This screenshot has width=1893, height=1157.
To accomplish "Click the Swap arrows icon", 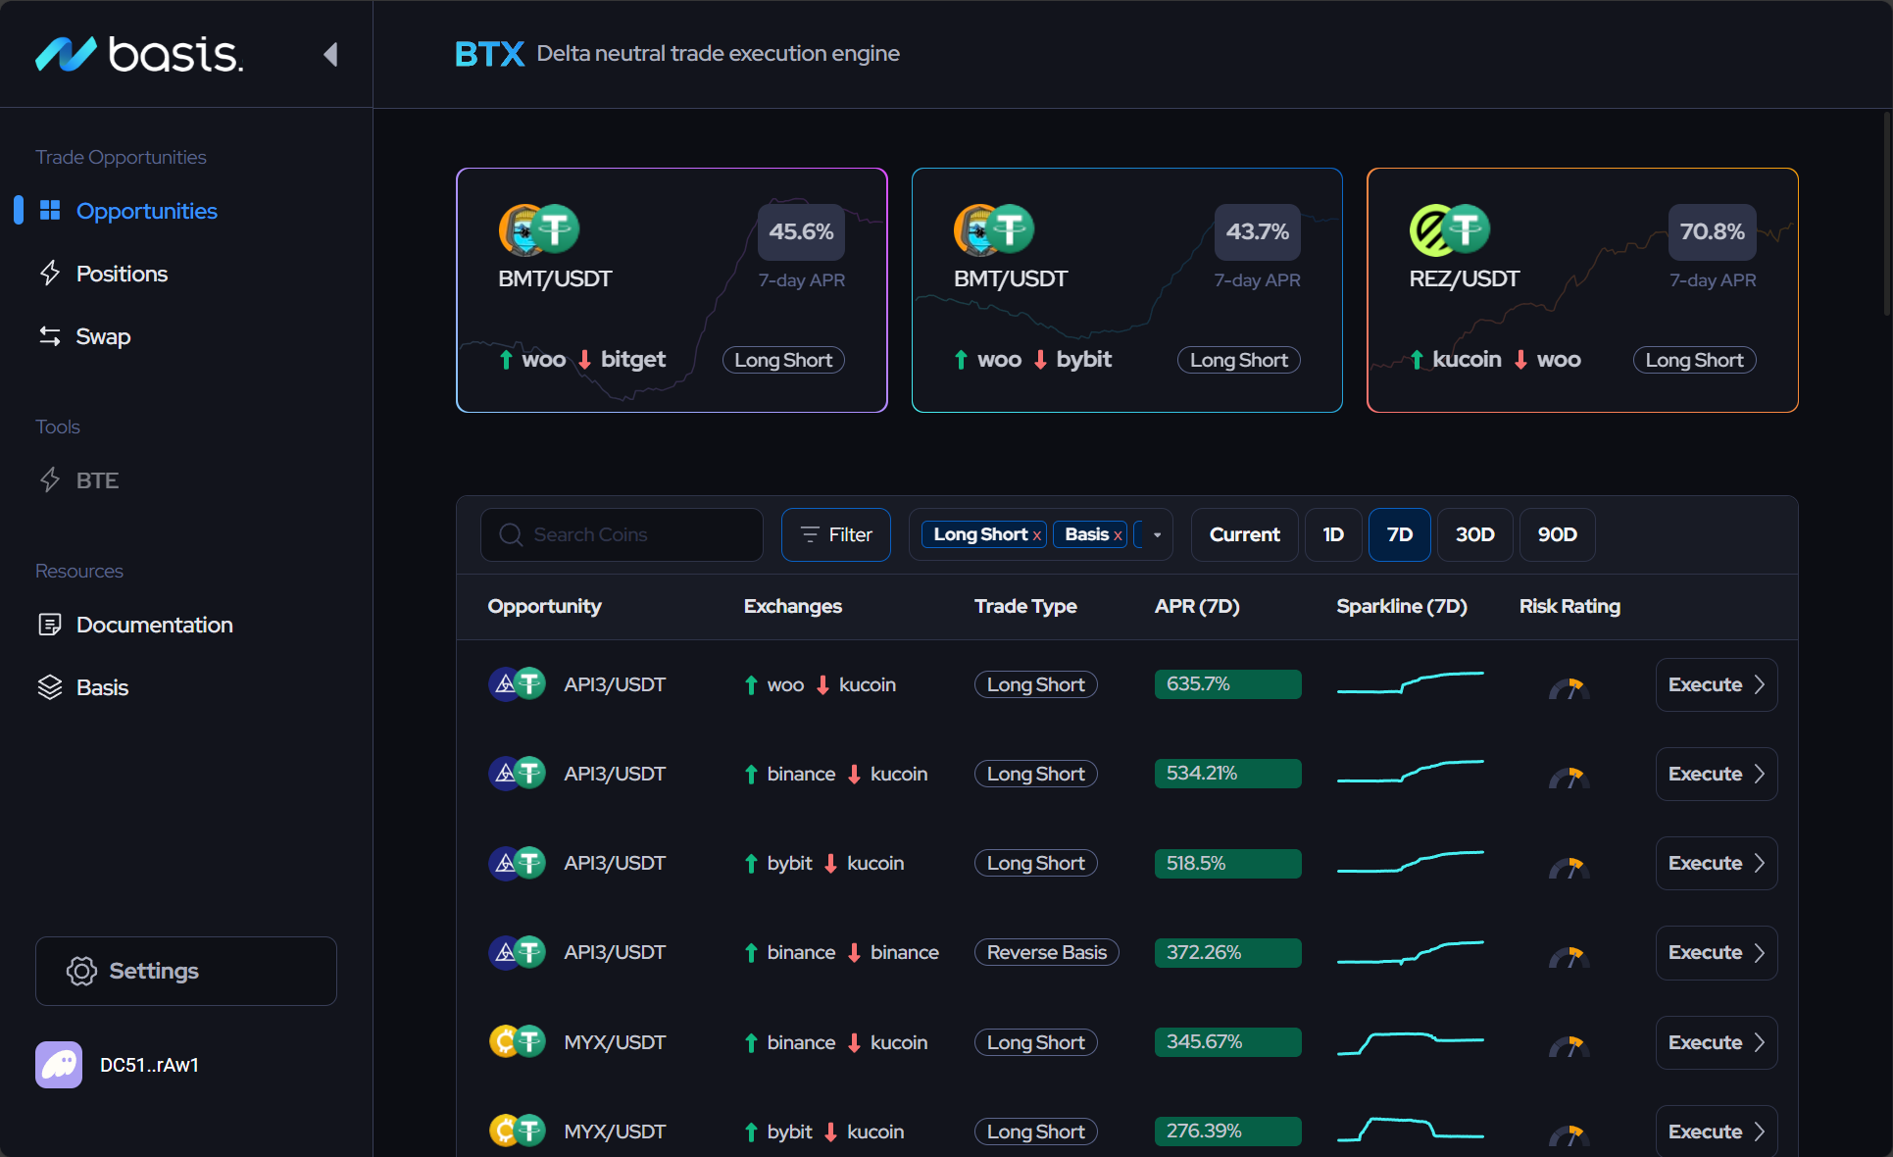I will click(x=50, y=336).
